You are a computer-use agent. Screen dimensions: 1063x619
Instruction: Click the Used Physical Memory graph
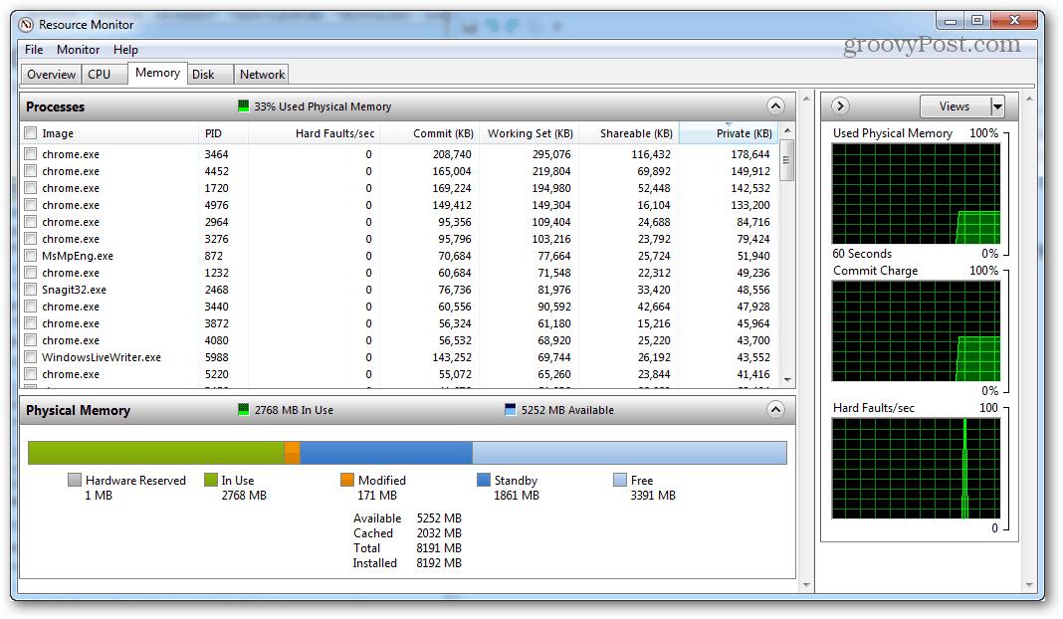coord(916,193)
